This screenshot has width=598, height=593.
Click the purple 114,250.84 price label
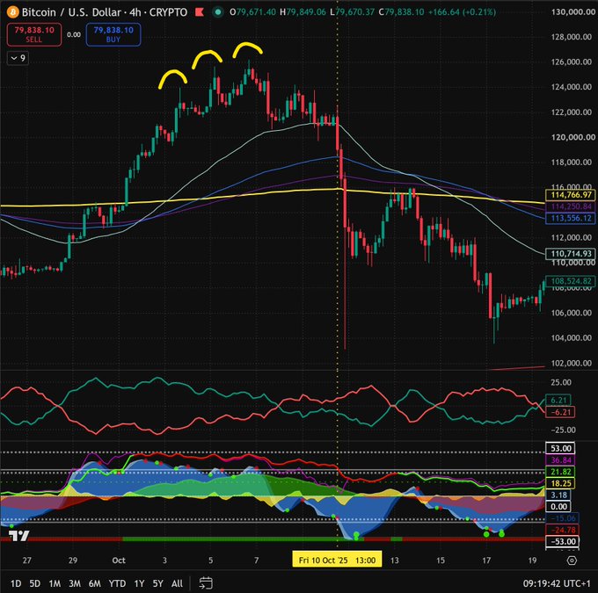click(x=571, y=206)
